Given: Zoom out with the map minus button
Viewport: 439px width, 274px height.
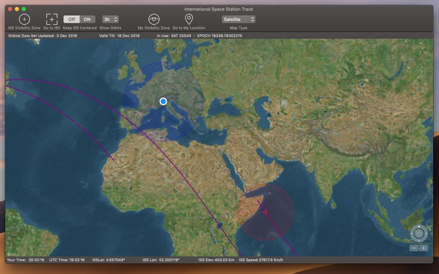Looking at the screenshot, I should (414, 248).
